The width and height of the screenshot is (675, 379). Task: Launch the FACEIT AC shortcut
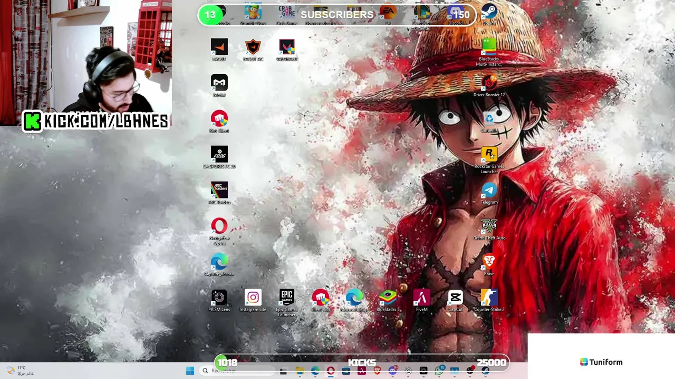click(x=253, y=51)
